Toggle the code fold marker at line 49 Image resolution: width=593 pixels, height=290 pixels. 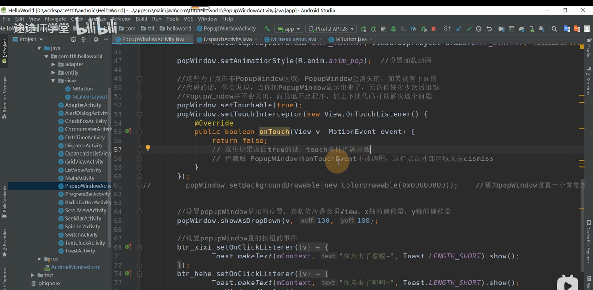pos(139,79)
